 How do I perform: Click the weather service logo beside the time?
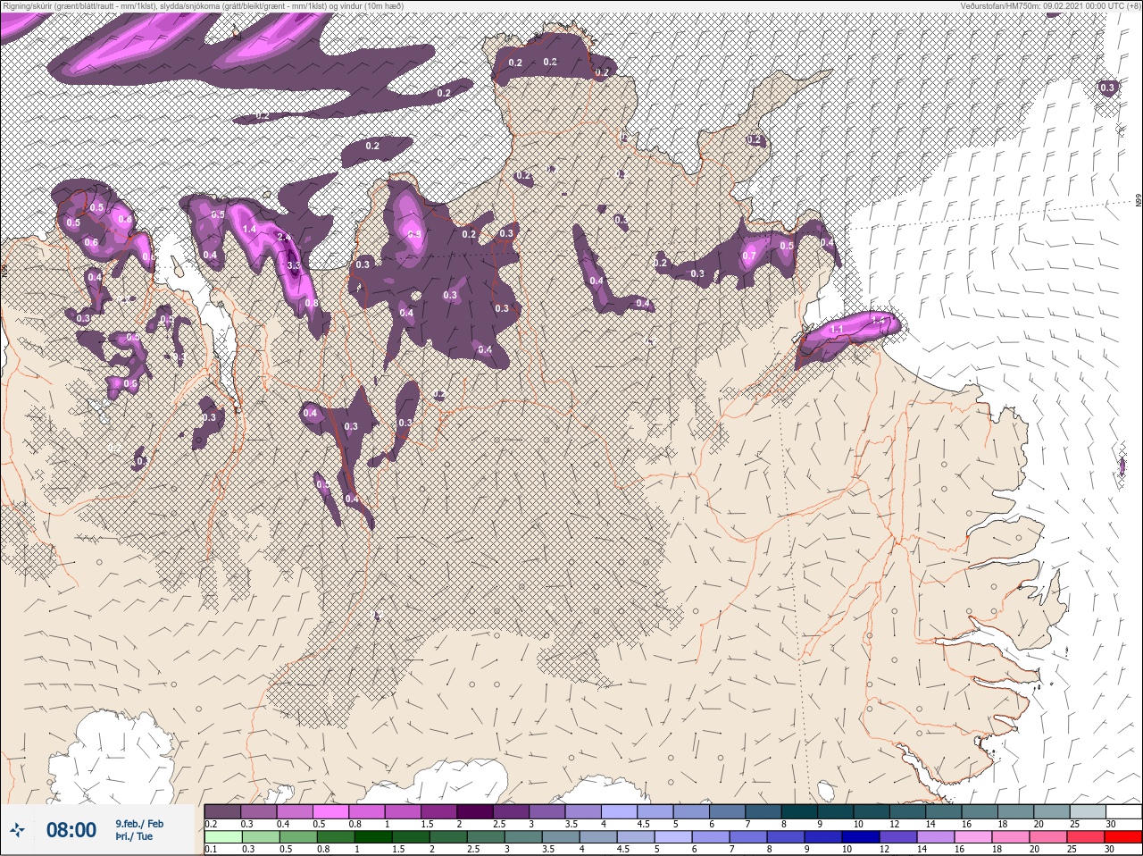click(x=19, y=832)
